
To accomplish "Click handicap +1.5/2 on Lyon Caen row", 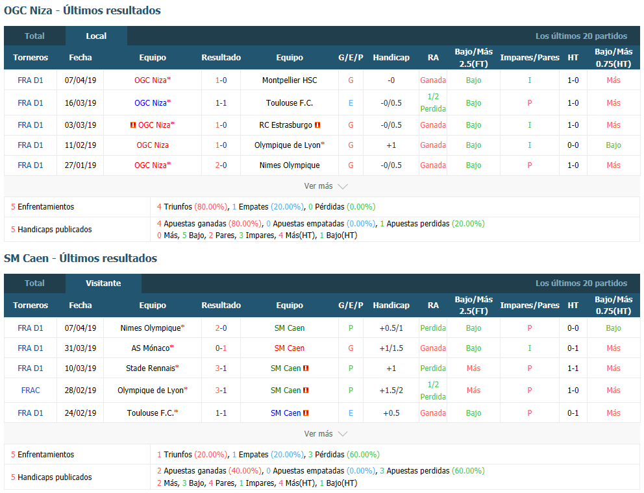I will click(391, 391).
